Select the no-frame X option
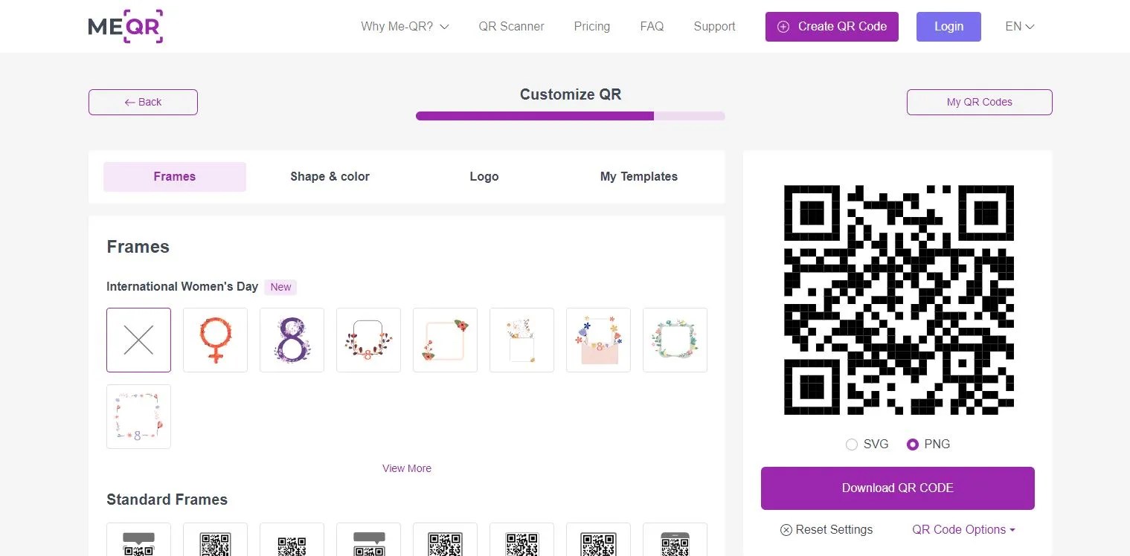This screenshot has height=556, width=1130. (138, 340)
